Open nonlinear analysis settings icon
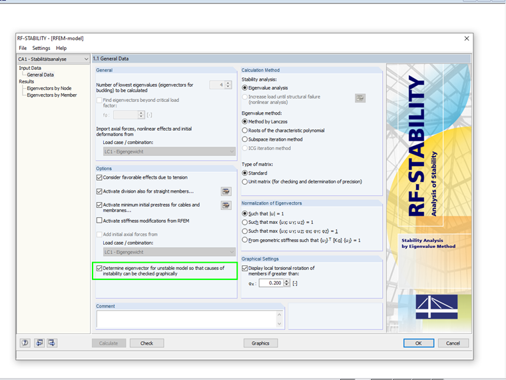 coord(360,98)
